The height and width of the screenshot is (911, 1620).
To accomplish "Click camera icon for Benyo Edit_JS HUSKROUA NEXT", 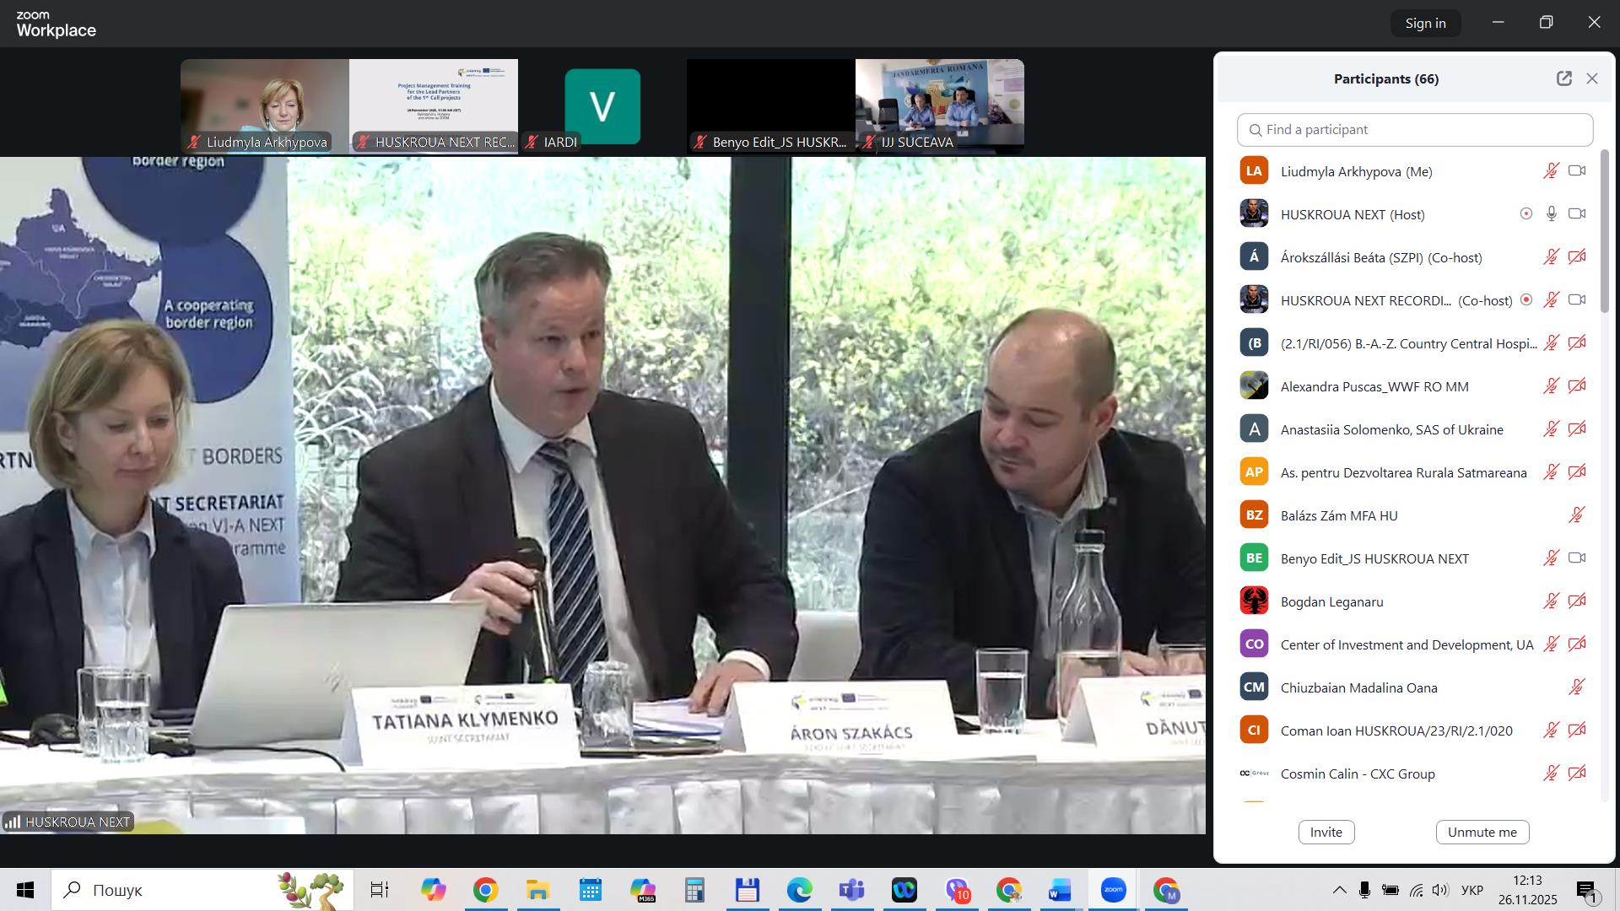I will 1577,558.
